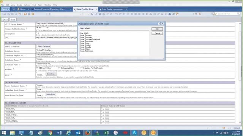243x136 pixels.
Task: Click the Copy toolbar icon
Action: point(8,14)
